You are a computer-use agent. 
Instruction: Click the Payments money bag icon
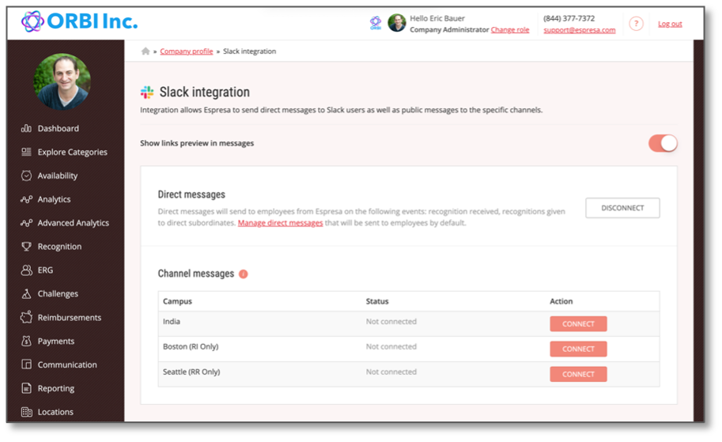(26, 341)
